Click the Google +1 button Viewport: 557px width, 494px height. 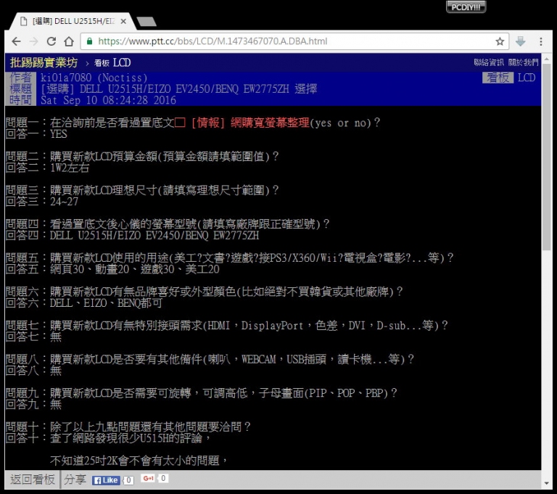point(148,479)
